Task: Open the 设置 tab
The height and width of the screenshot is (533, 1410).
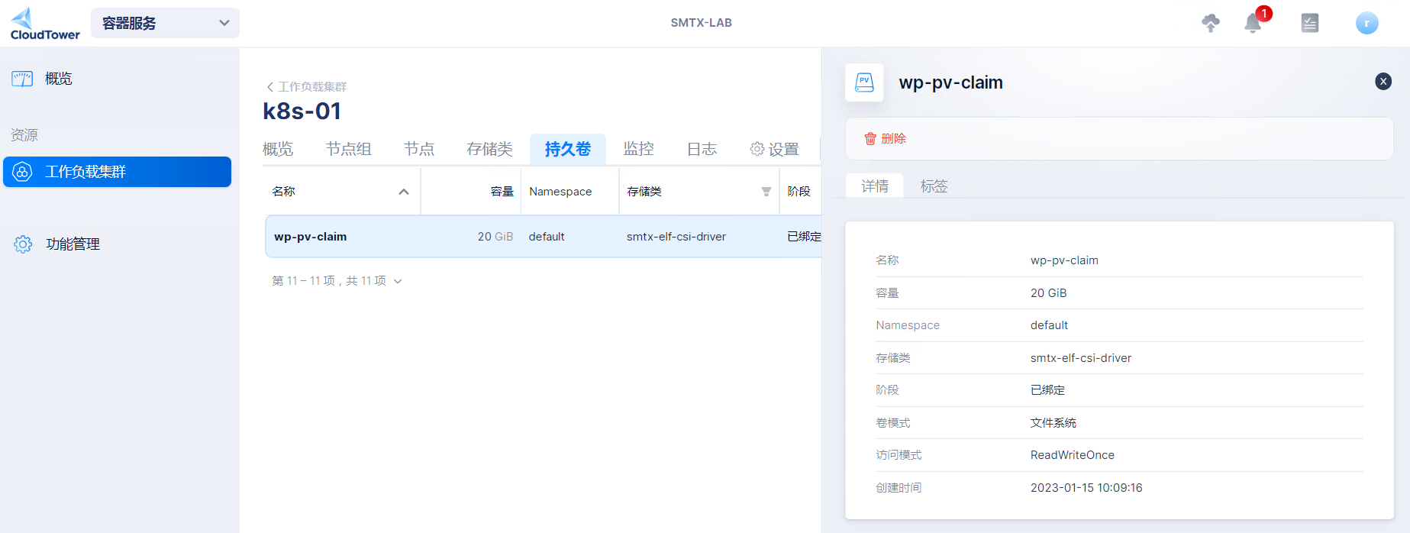Action: pos(774,149)
